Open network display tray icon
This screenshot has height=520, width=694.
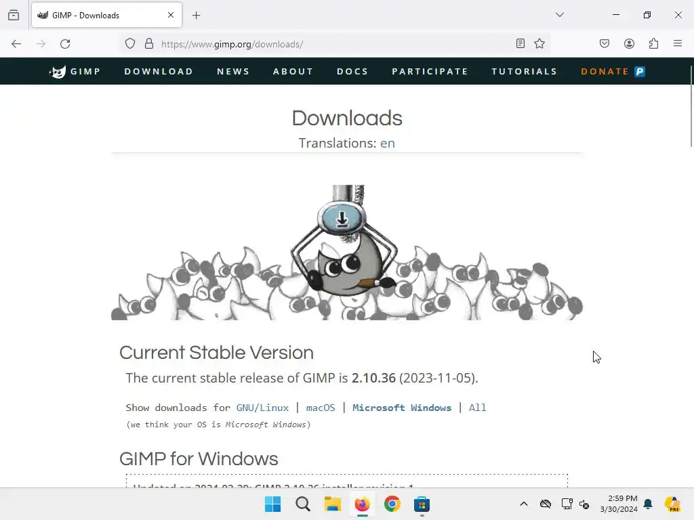(x=567, y=504)
